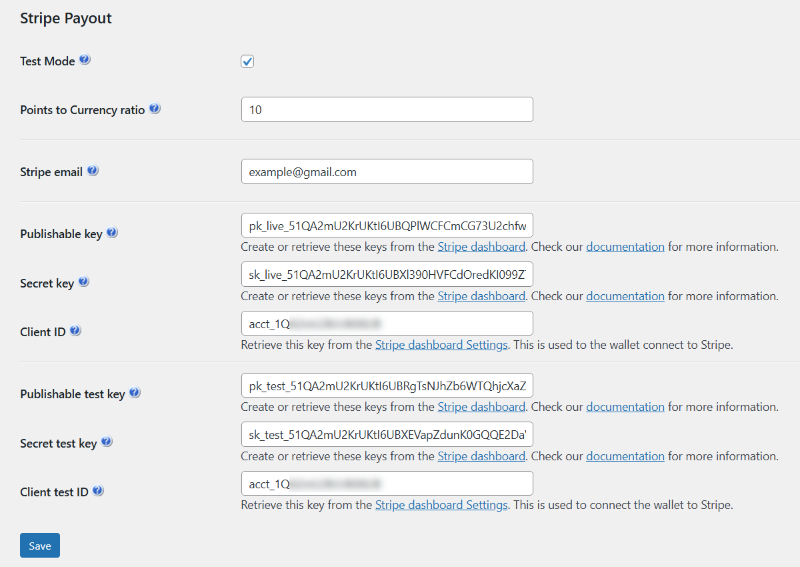Click the Secret key label
The height and width of the screenshot is (567, 800).
pos(47,283)
